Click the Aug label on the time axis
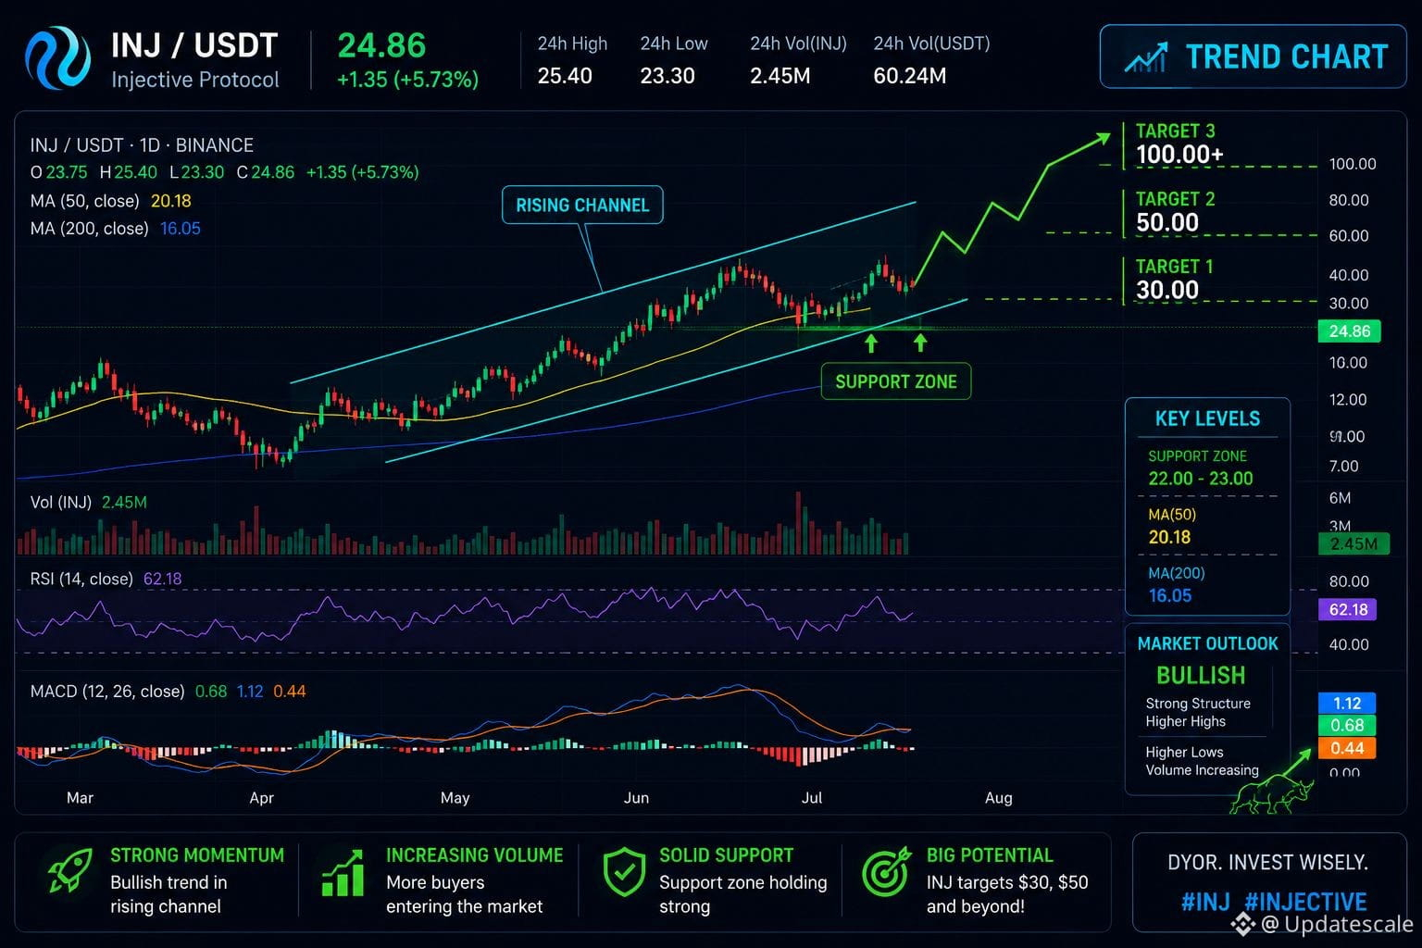The image size is (1422, 948). coord(998,797)
